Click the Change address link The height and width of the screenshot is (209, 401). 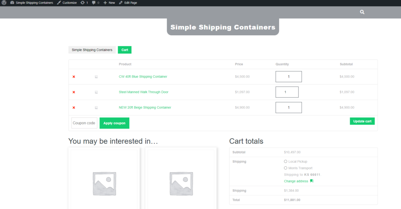point(296,181)
